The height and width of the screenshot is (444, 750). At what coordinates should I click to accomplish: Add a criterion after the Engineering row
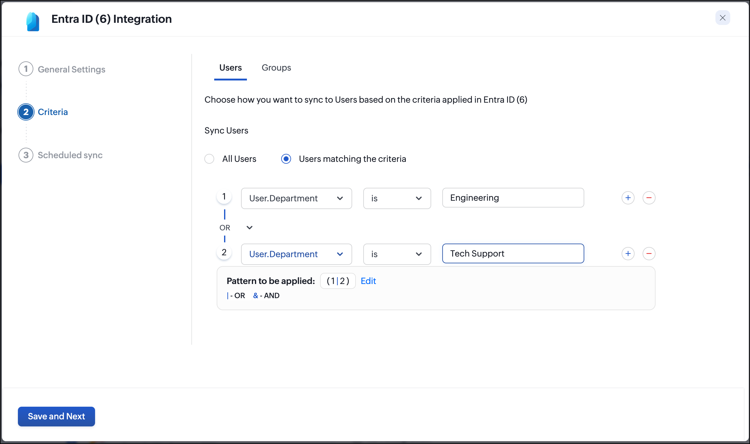[628, 198]
